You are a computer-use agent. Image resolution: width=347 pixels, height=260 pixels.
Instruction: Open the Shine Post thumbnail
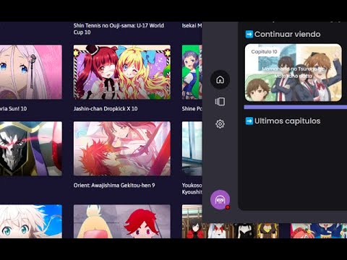(x=192, y=72)
